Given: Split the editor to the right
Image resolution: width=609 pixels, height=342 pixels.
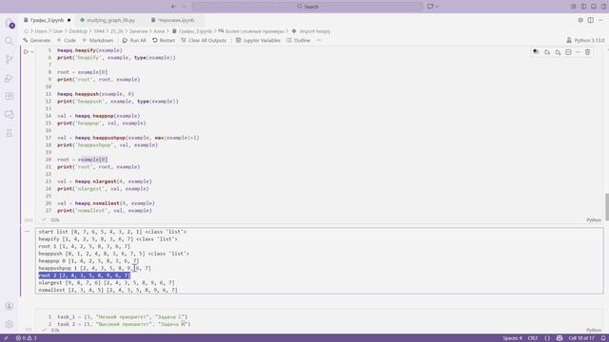Looking at the screenshot, I should click(x=590, y=20).
